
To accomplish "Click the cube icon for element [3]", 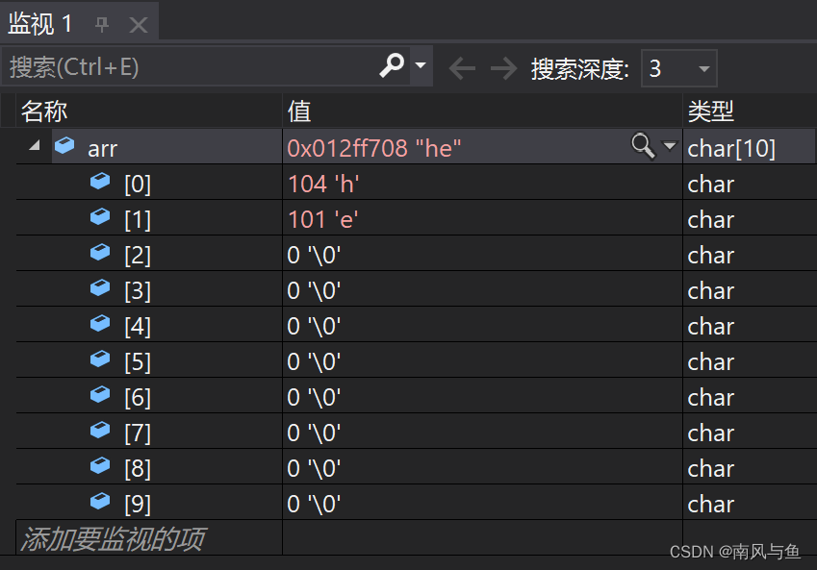I will (x=100, y=287).
